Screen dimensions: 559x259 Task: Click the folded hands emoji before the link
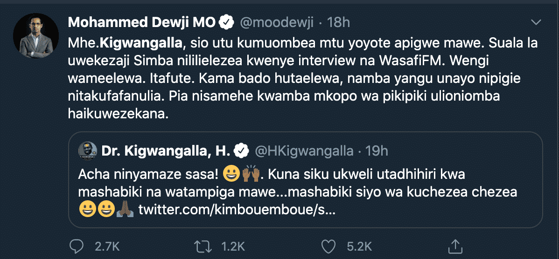click(126, 211)
